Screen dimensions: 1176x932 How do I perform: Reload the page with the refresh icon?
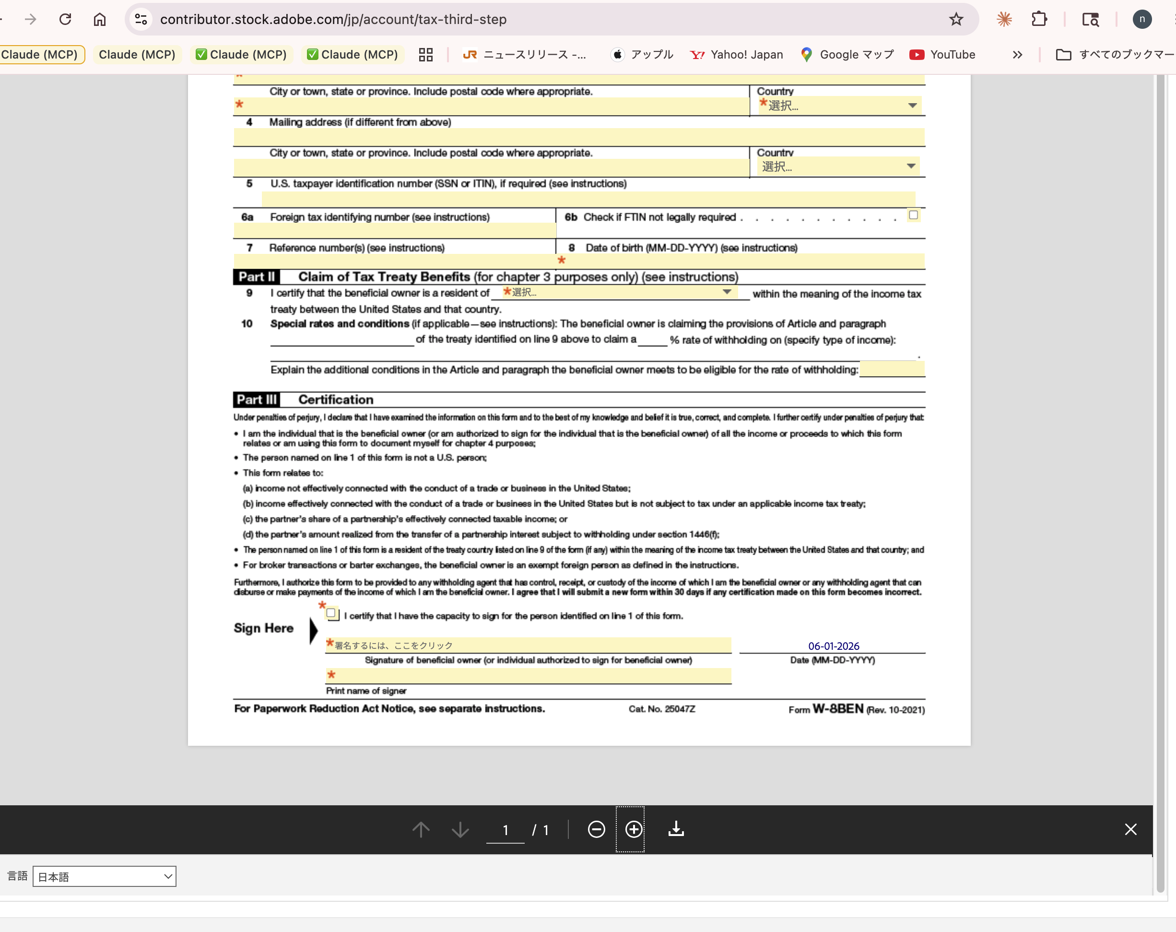tap(65, 20)
